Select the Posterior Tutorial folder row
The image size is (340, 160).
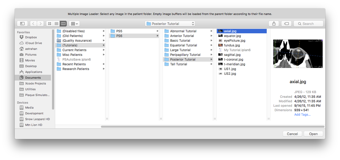[x=188, y=60]
